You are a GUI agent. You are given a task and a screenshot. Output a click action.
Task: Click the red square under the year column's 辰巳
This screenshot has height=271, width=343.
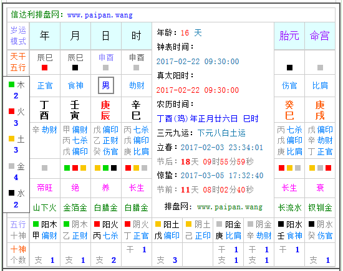[x=45, y=67]
